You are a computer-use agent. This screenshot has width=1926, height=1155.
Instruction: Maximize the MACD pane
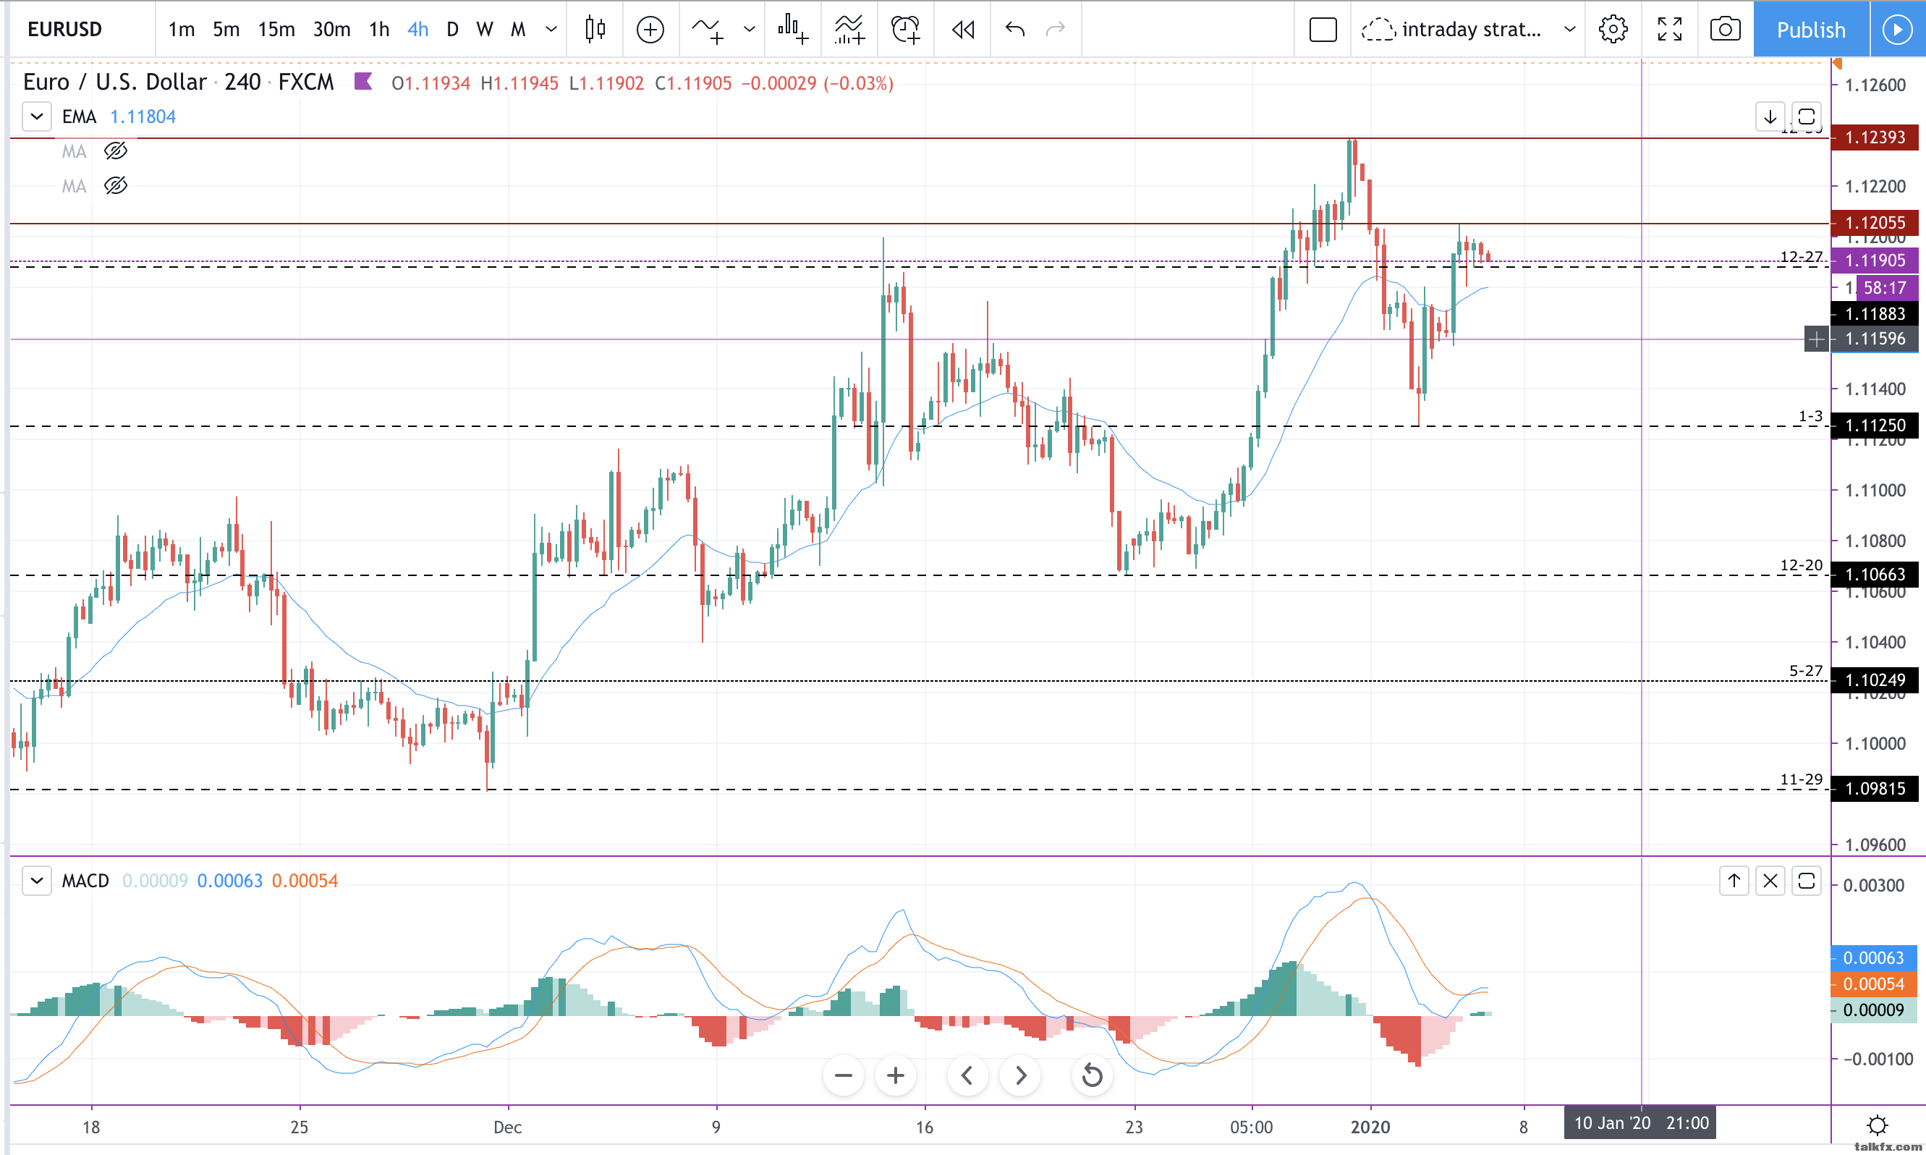1806,881
